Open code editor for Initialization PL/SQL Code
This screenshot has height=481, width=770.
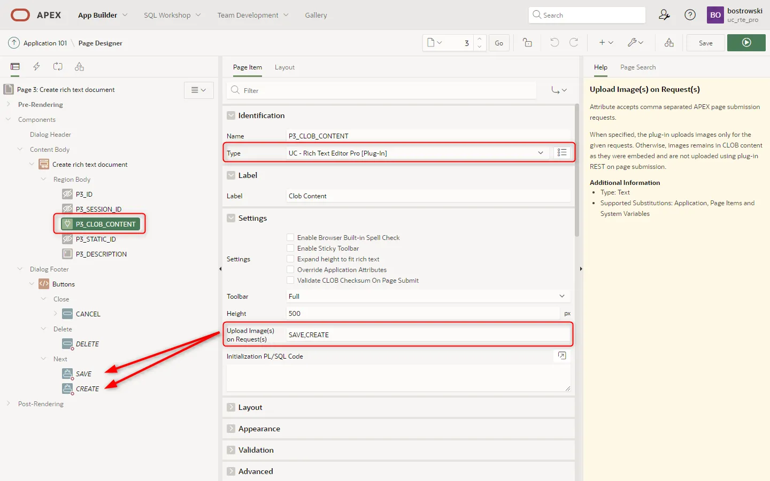561,356
